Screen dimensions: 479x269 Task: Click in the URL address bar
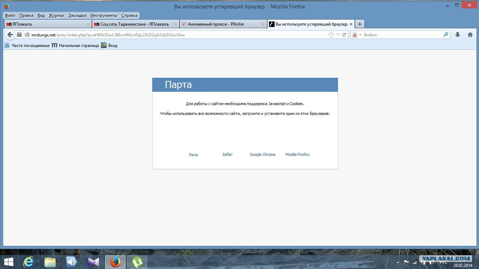click(x=175, y=35)
